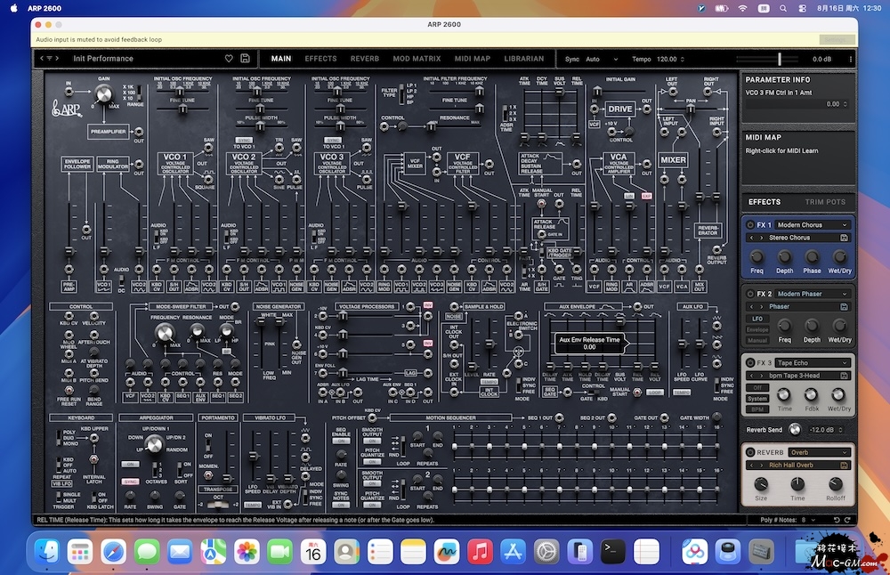The image size is (890, 575).
Task: Open Spotlight search in the menu bar
Action: tap(783, 9)
